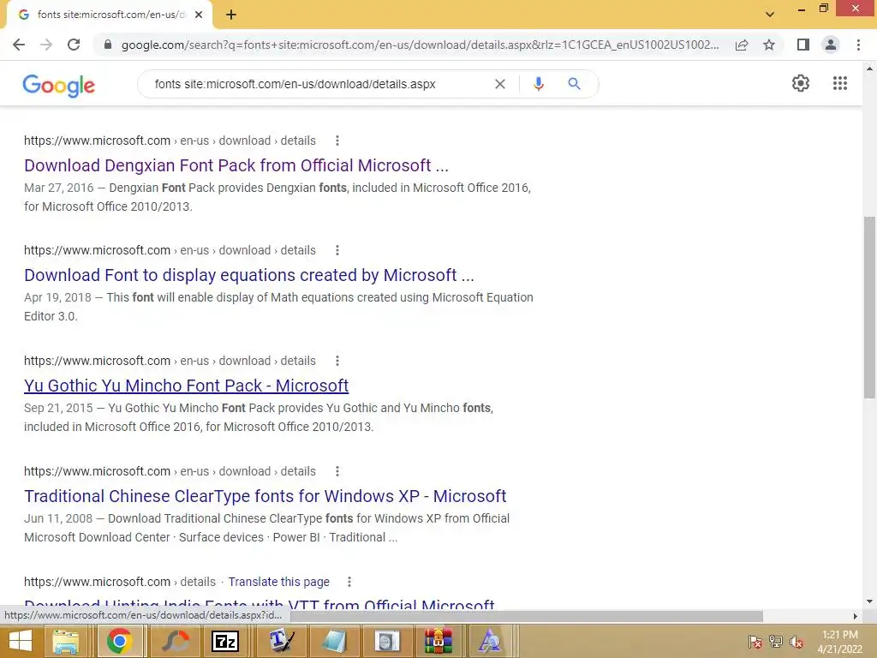Click the horizontal scrollbar thumb

(x=526, y=616)
